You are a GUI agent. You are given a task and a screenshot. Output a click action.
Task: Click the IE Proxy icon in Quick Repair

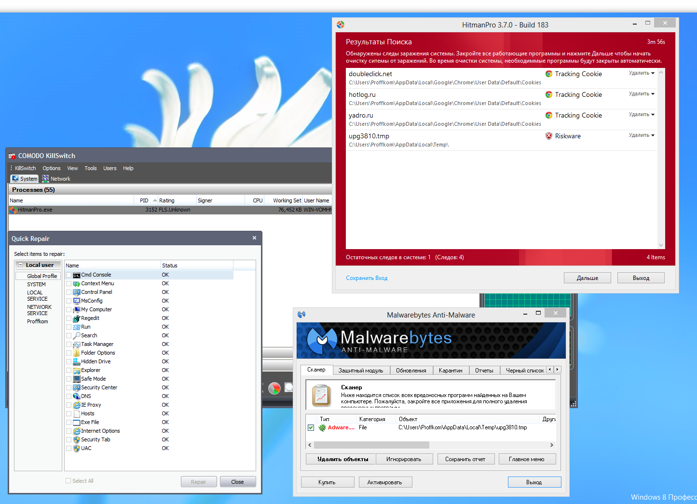click(x=77, y=405)
